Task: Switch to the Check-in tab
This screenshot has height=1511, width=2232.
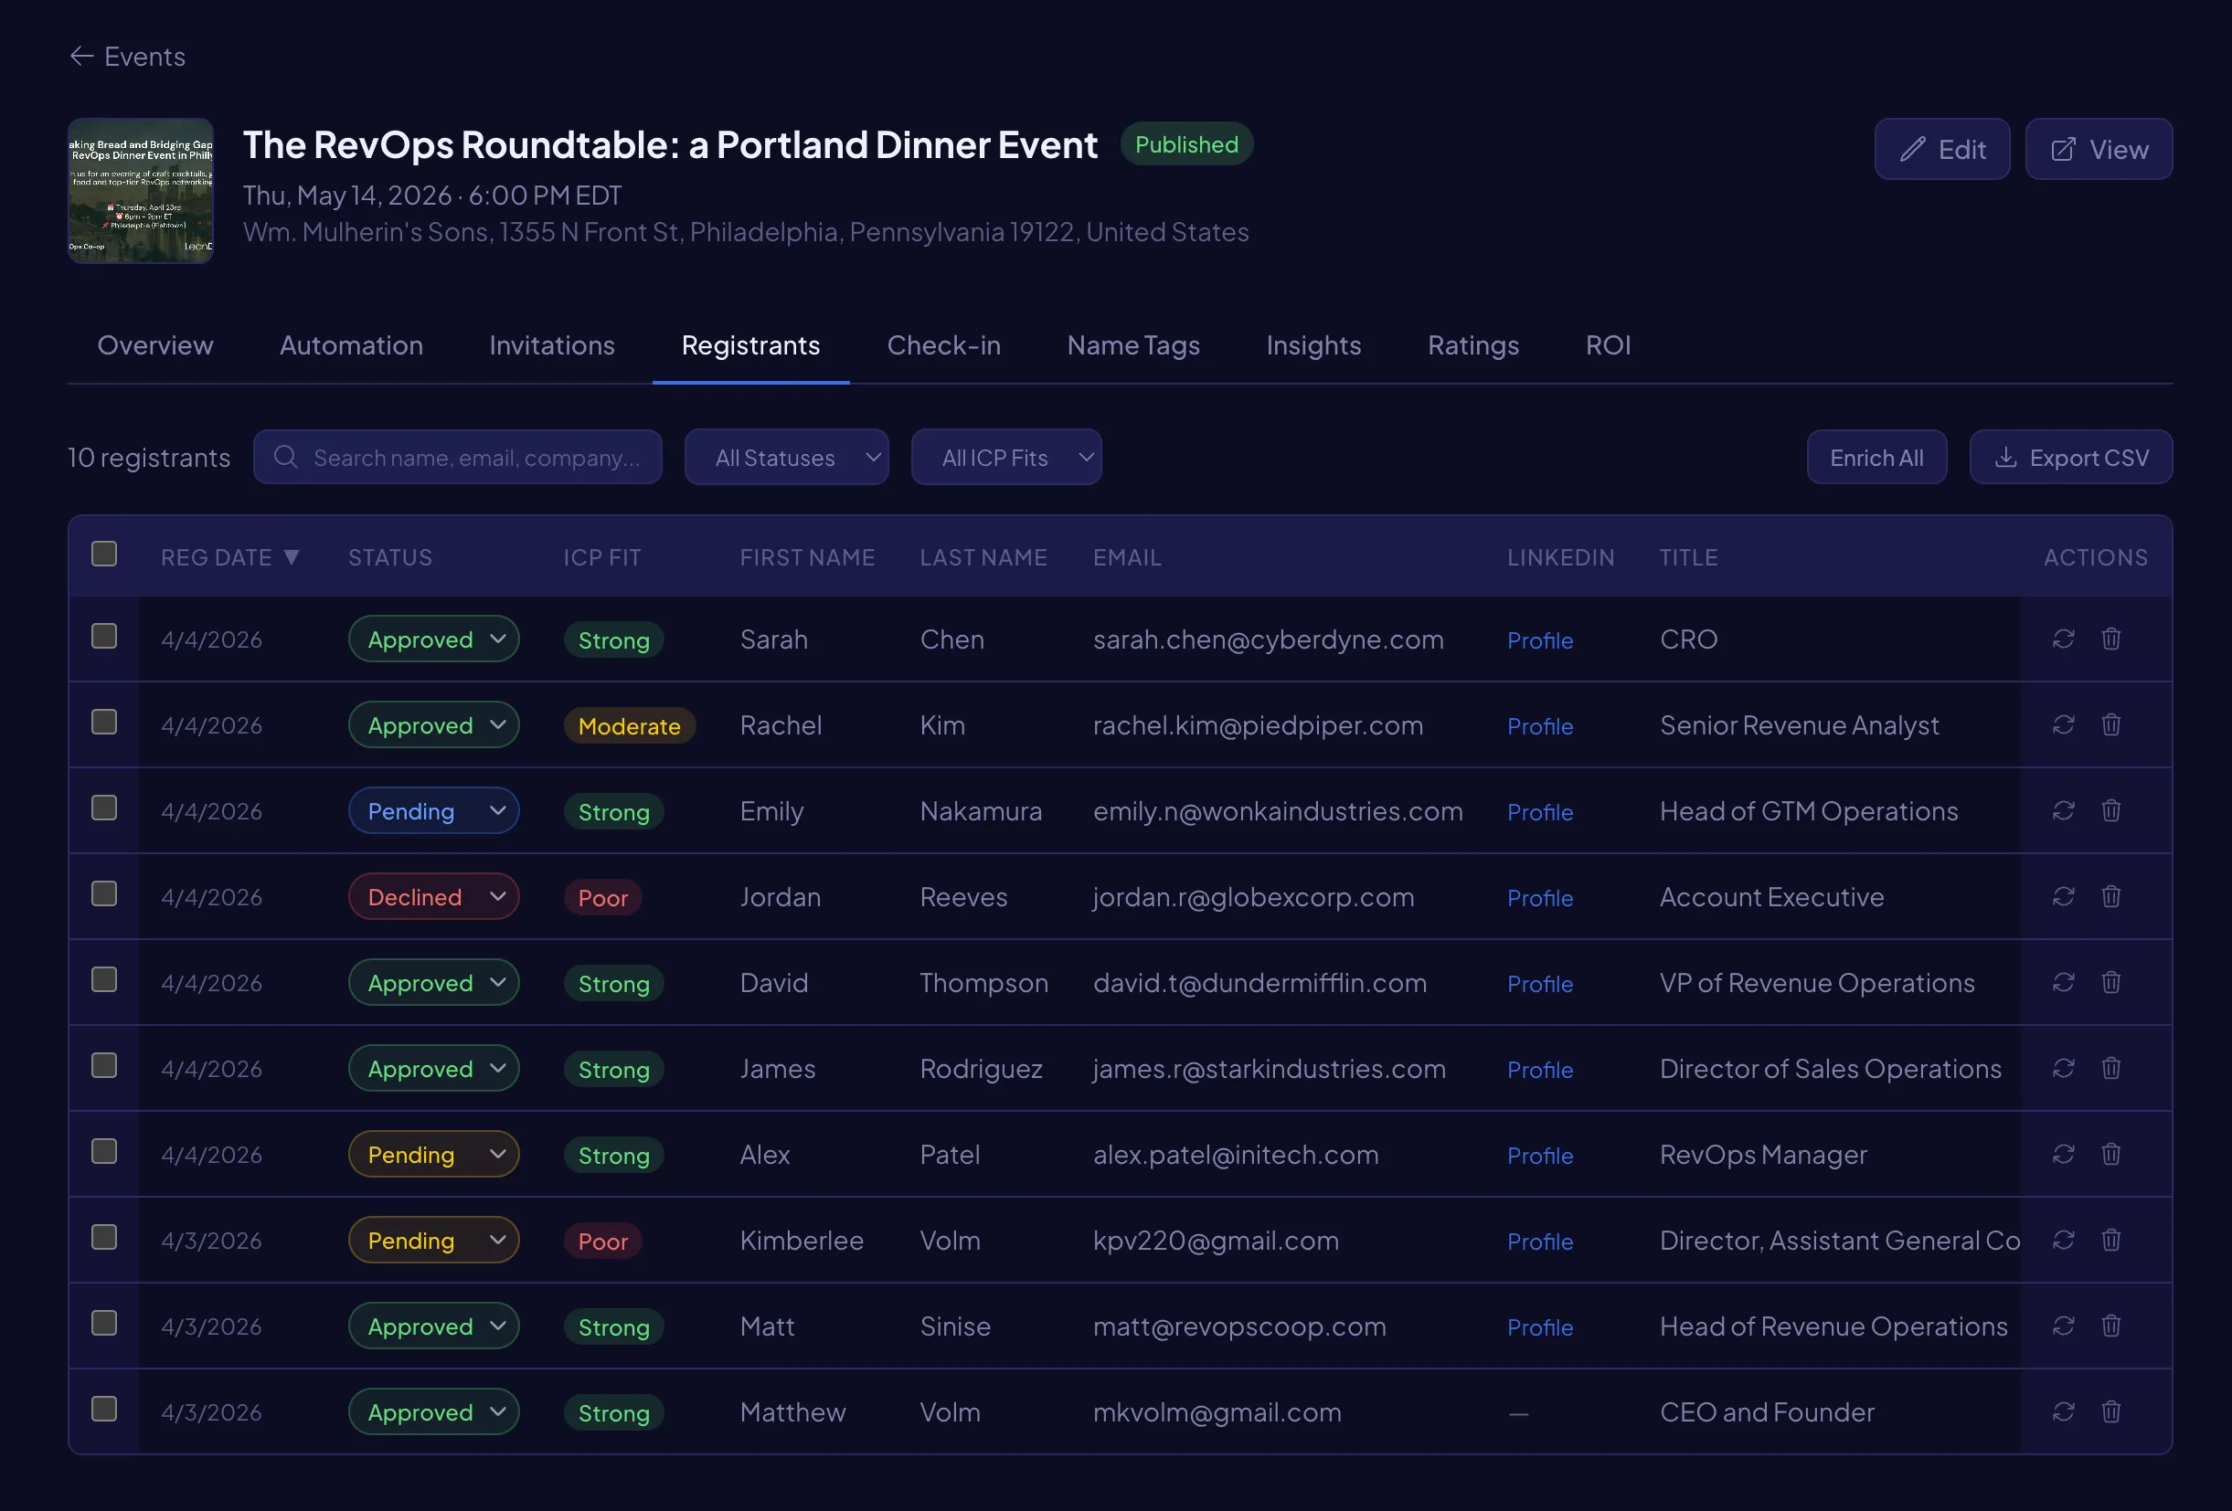Action: coord(943,345)
